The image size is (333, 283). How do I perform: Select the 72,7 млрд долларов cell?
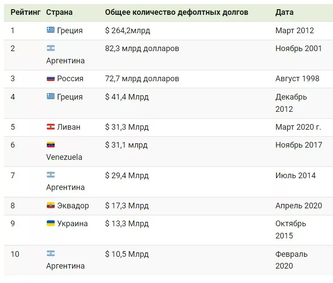click(x=142, y=79)
